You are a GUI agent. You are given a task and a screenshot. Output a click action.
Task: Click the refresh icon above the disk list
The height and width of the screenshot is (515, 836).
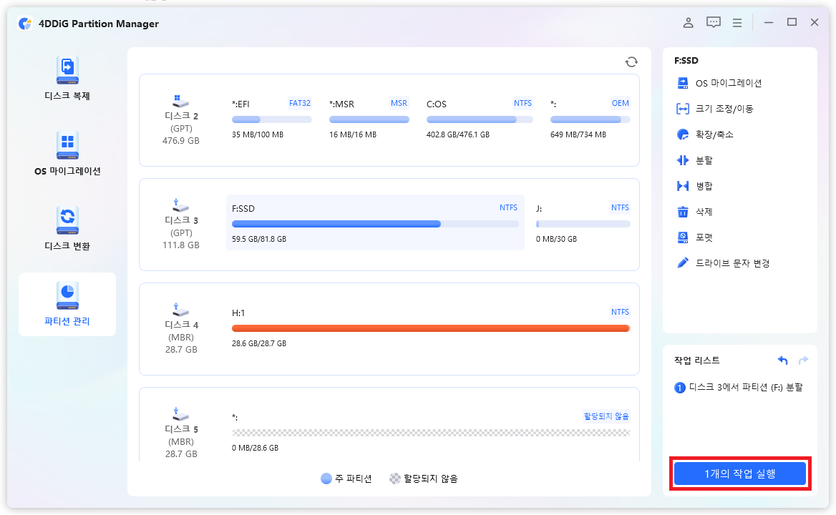[x=631, y=62]
